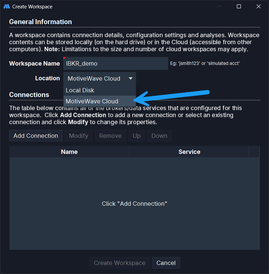Sort by the Service column header
The height and width of the screenshot is (274, 269).
tap(189, 152)
